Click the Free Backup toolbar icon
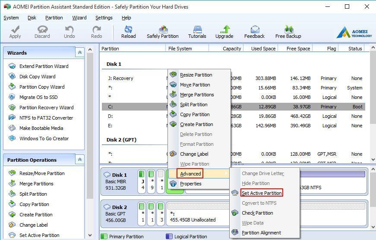This screenshot has height=240, width=376. 288,32
